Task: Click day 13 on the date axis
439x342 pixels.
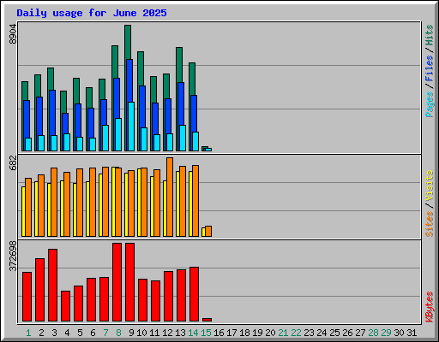Action: (180, 333)
